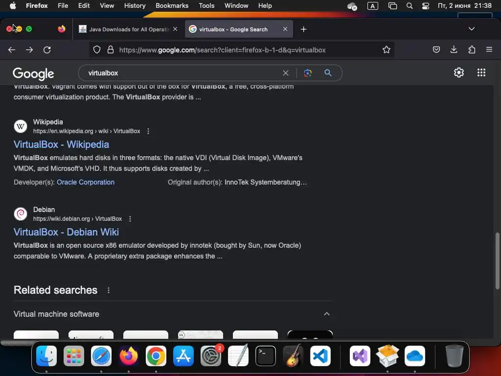This screenshot has width=501, height=376.
Task: Open the extensions puzzle icon
Action: coord(472,49)
